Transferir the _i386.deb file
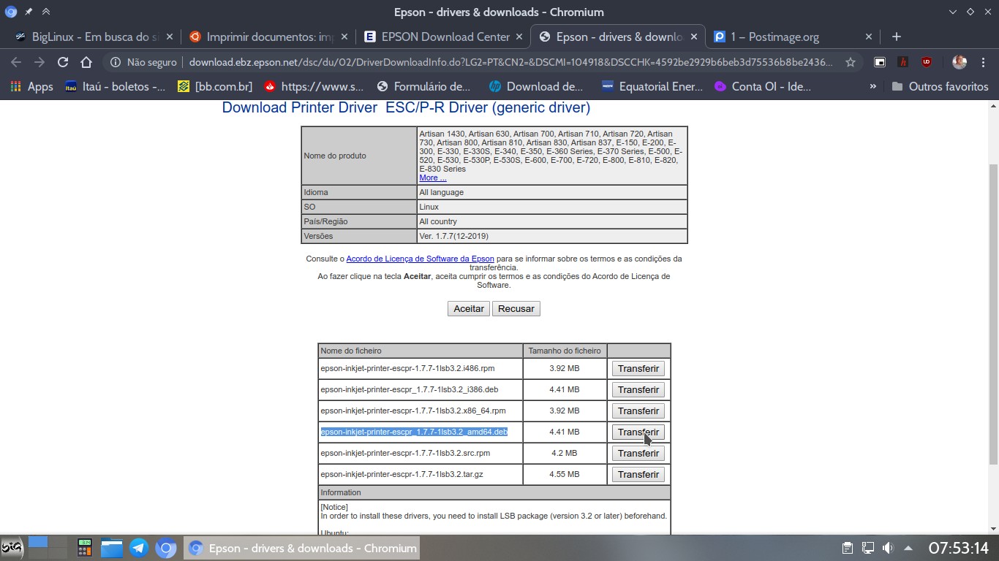 click(638, 389)
